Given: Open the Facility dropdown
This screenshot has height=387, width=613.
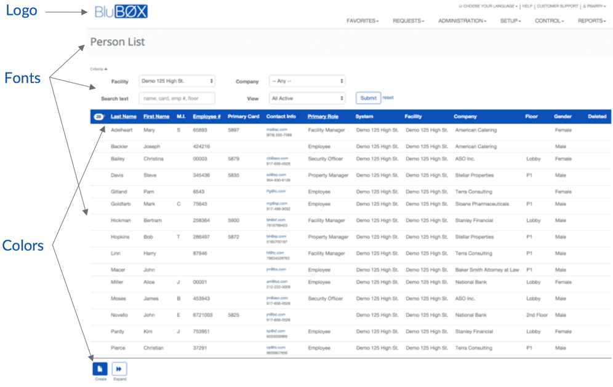Looking at the screenshot, I should click(x=177, y=81).
